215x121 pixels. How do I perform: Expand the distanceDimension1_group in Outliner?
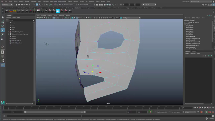pos(9,34)
